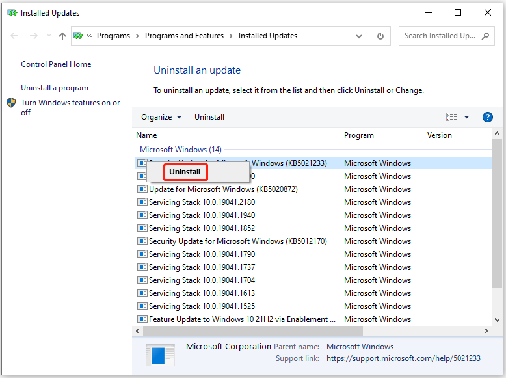Click update icon beside Servicing Stack 10.0.19041.1525
506x378 pixels.
(142, 306)
